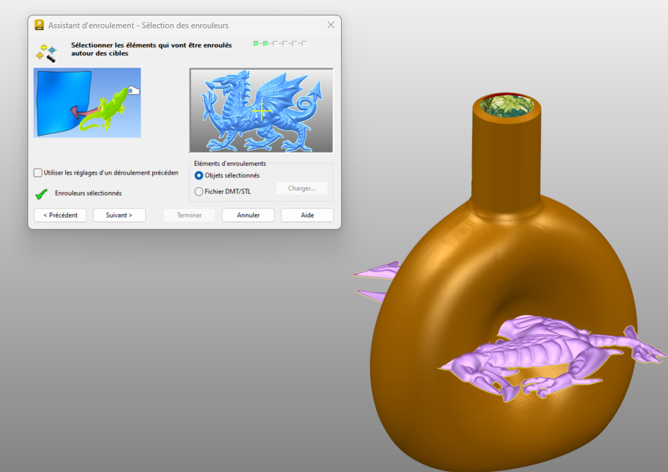Close the Assistant d'enroulement dialog
This screenshot has width=668, height=472.
(331, 25)
